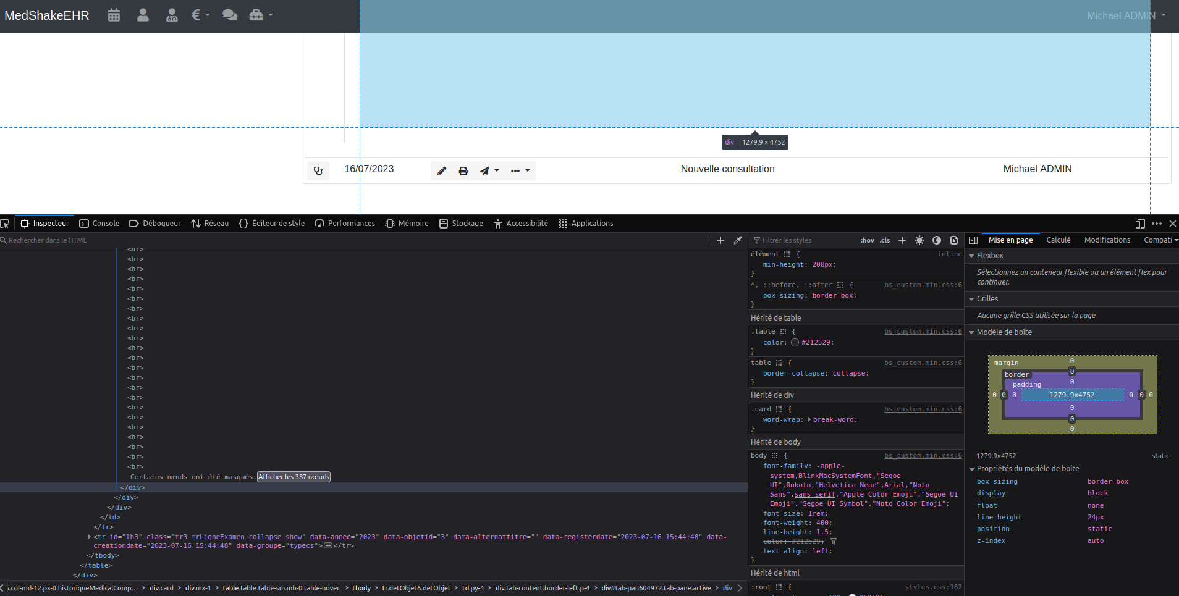This screenshot has height=596, width=1179.
Task: Click the stethoscope icon beside 16/07/2023
Action: pyautogui.click(x=318, y=171)
